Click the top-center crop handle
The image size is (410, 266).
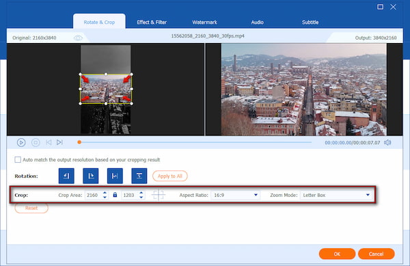point(106,75)
